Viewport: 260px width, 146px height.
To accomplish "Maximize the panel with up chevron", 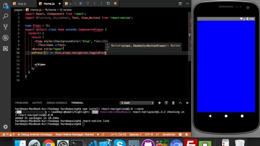I will pyautogui.click(x=180, y=103).
